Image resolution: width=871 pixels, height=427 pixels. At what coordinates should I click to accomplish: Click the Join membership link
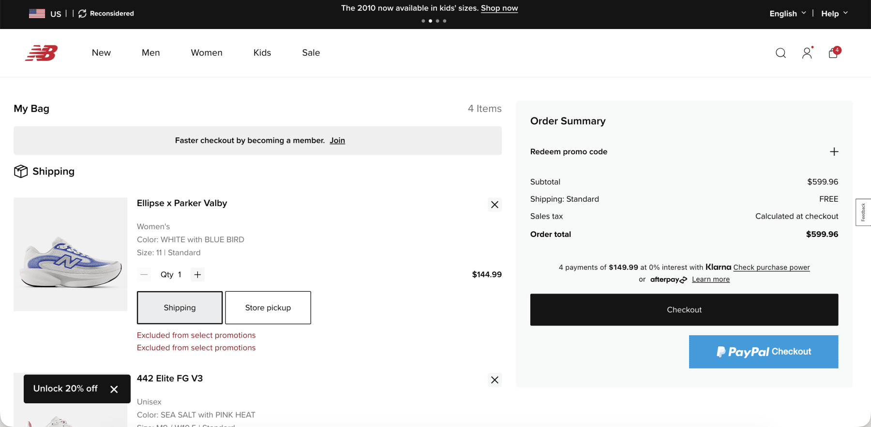coord(337,140)
